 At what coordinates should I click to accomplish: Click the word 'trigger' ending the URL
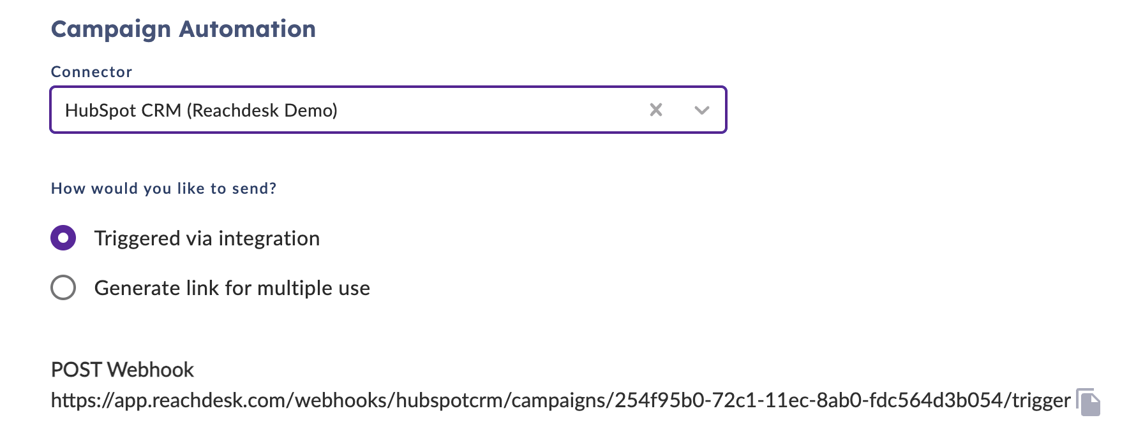pos(1042,400)
